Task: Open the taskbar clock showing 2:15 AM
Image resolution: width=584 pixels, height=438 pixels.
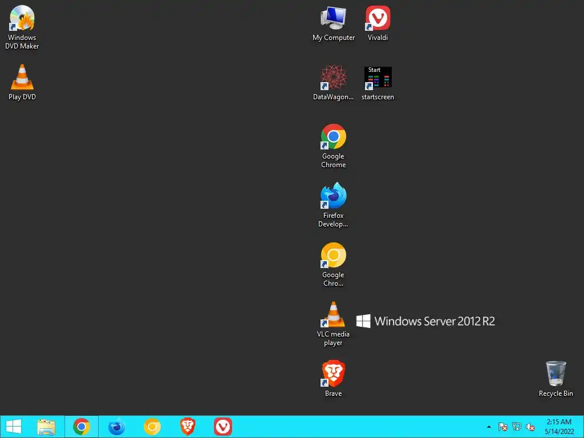Action: coord(559,427)
